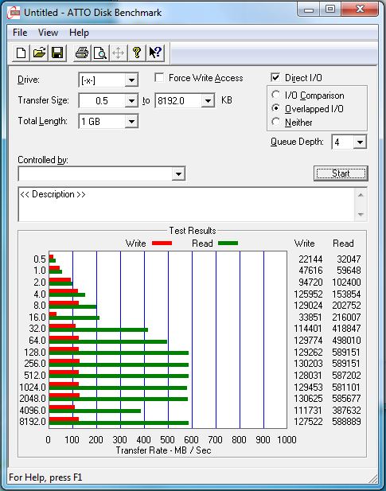
Task: Click the write value 22144 in 0.5 row
Action: (310, 259)
